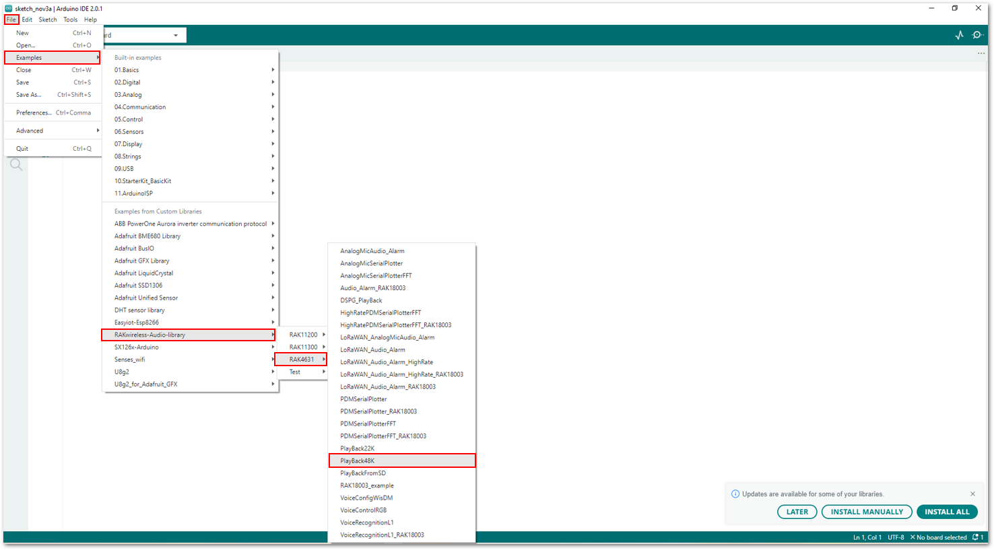
Task: Expand 08.Strings examples
Action: click(x=191, y=156)
